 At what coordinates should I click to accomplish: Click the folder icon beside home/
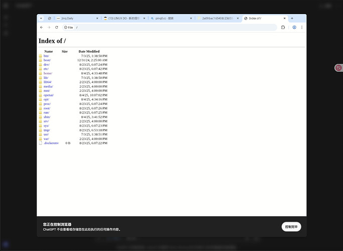pos(40,73)
